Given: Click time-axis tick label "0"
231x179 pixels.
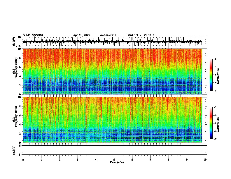Looking at the screenshot, I should pyautogui.click(x=23, y=160).
